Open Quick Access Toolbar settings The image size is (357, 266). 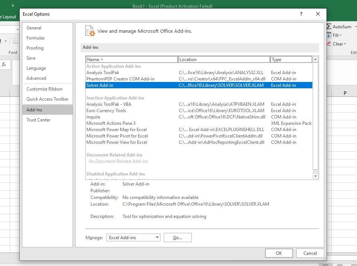point(47,99)
